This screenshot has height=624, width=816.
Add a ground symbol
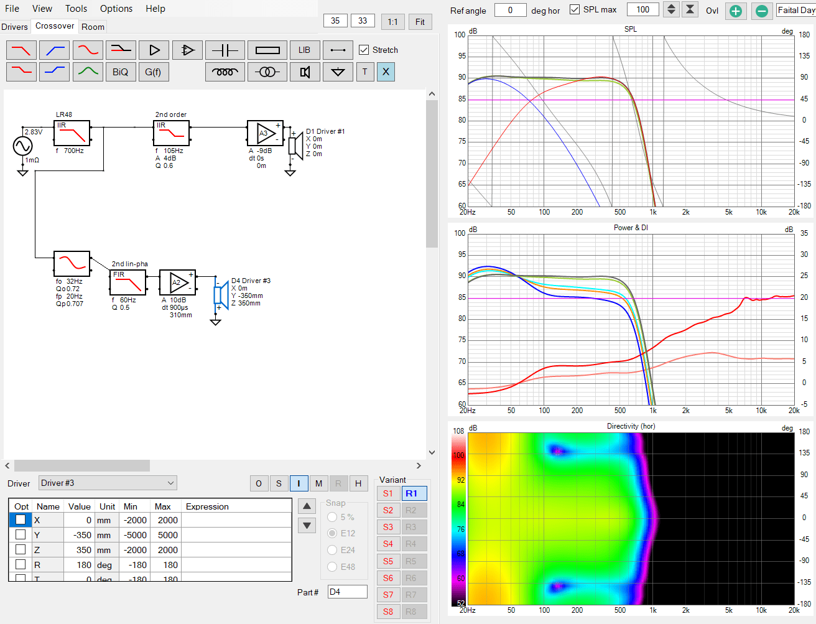[x=338, y=72]
